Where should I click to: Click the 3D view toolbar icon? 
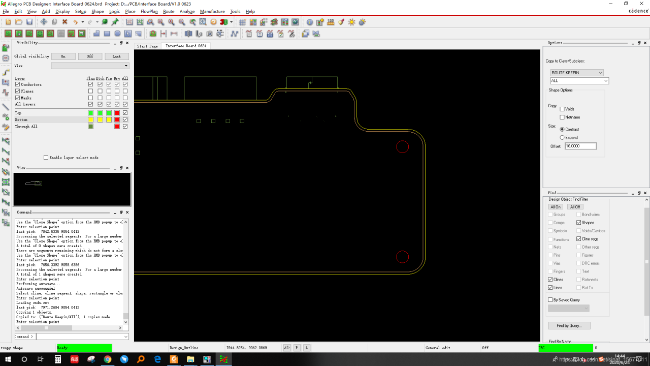tap(223, 22)
